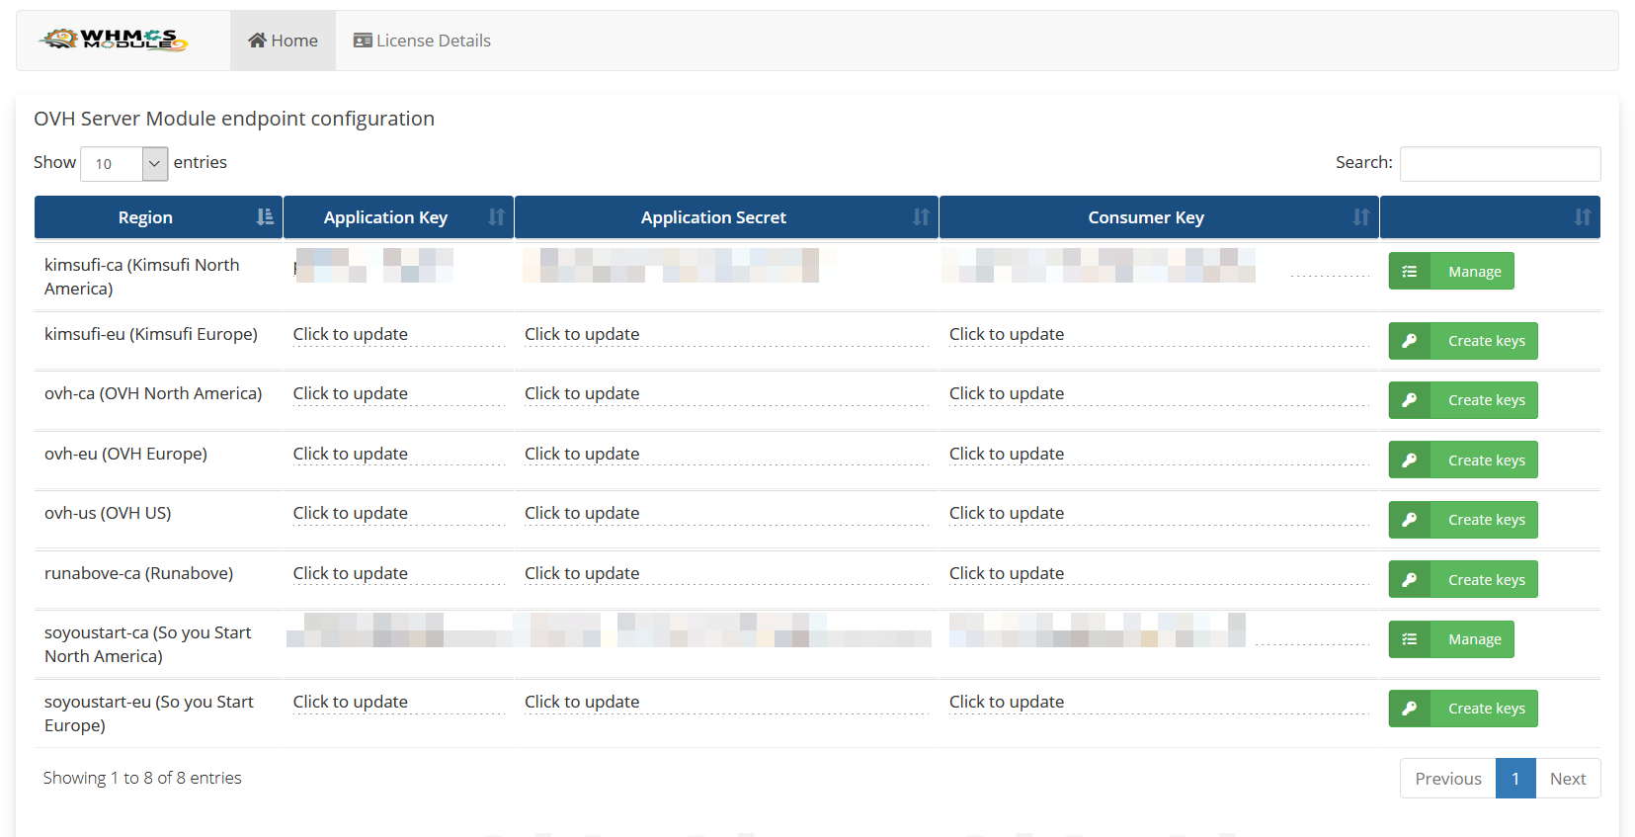Click the key icon in the runabove-ca row

click(1410, 580)
